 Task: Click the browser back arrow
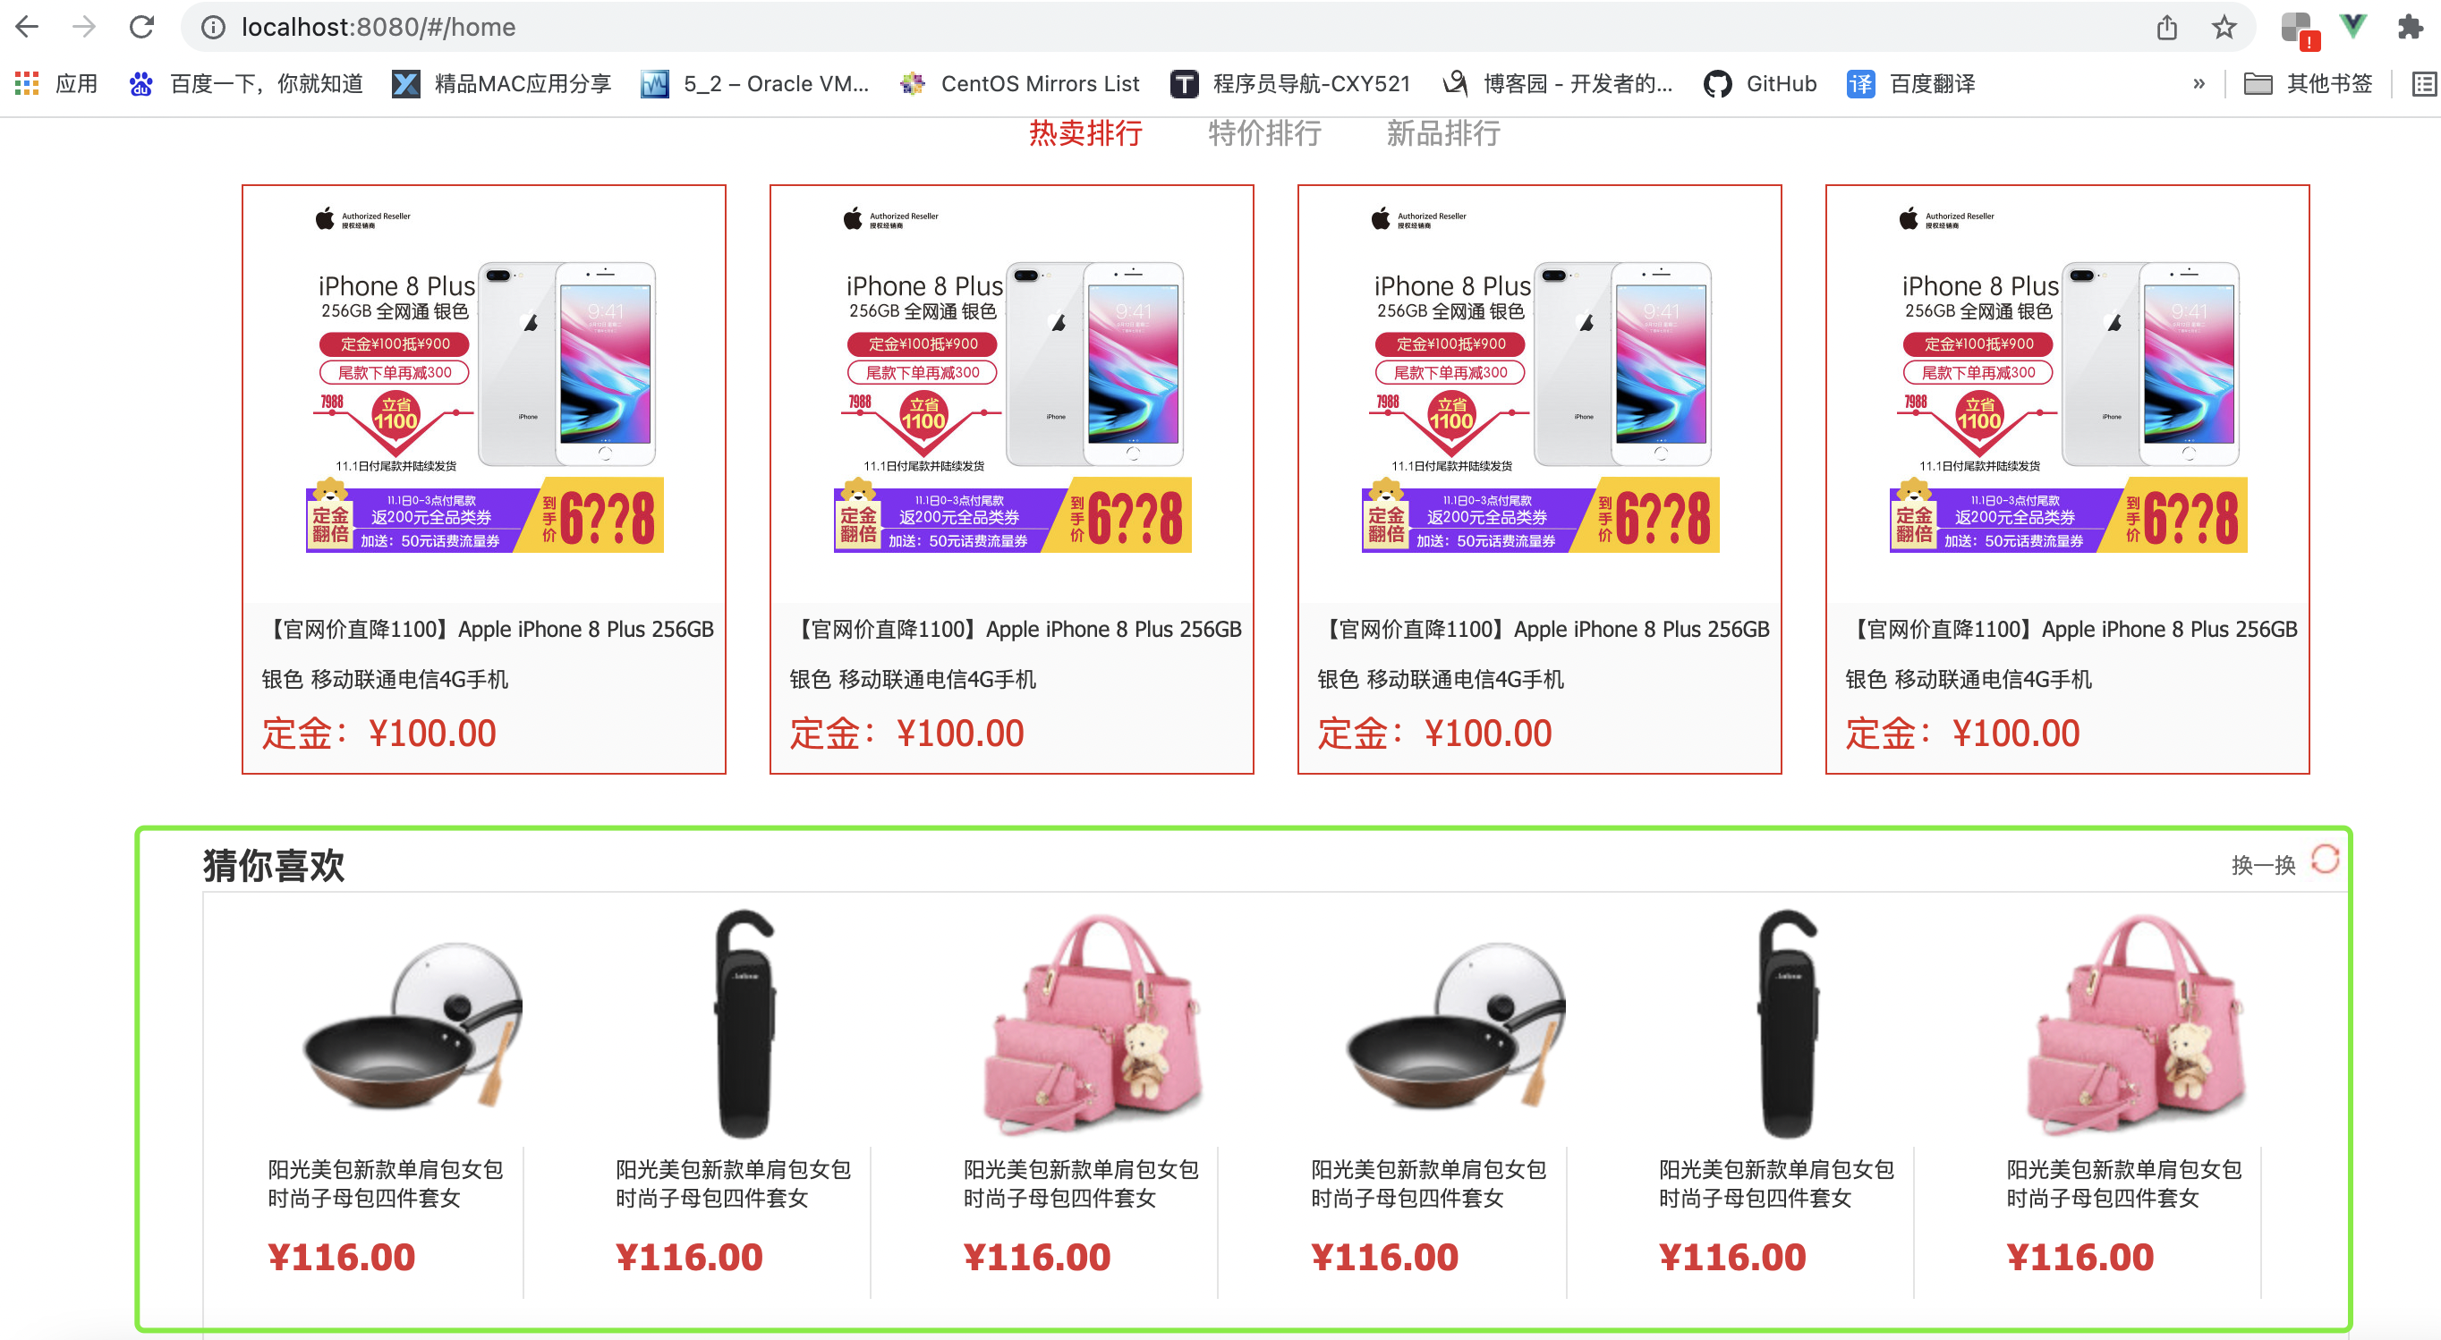[x=28, y=27]
